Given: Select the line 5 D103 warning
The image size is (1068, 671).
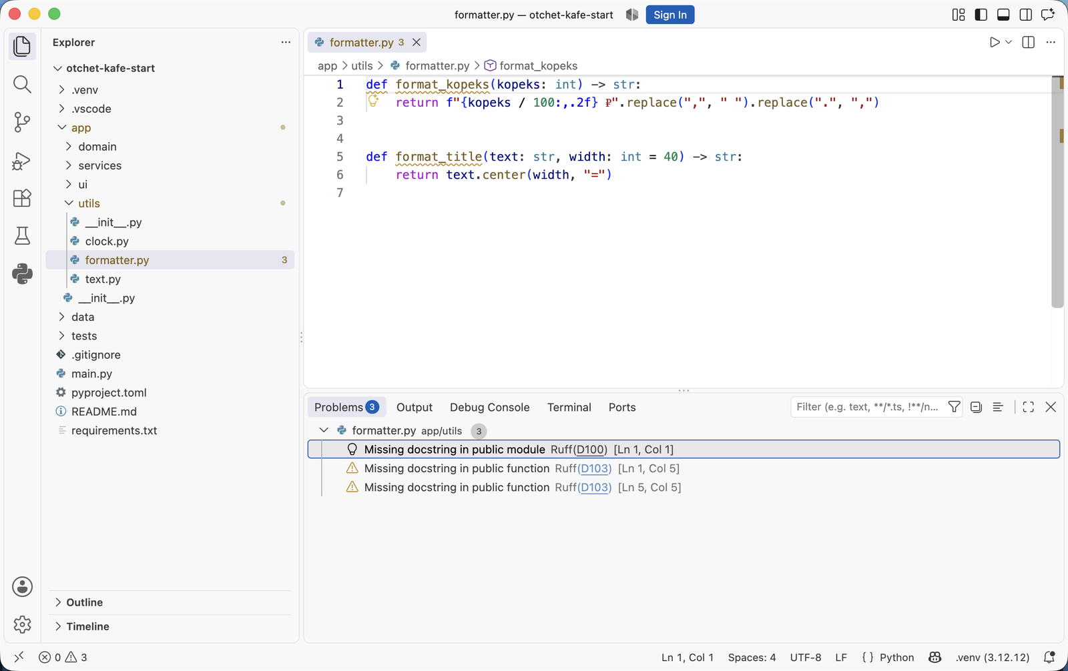Looking at the screenshot, I should (x=684, y=487).
